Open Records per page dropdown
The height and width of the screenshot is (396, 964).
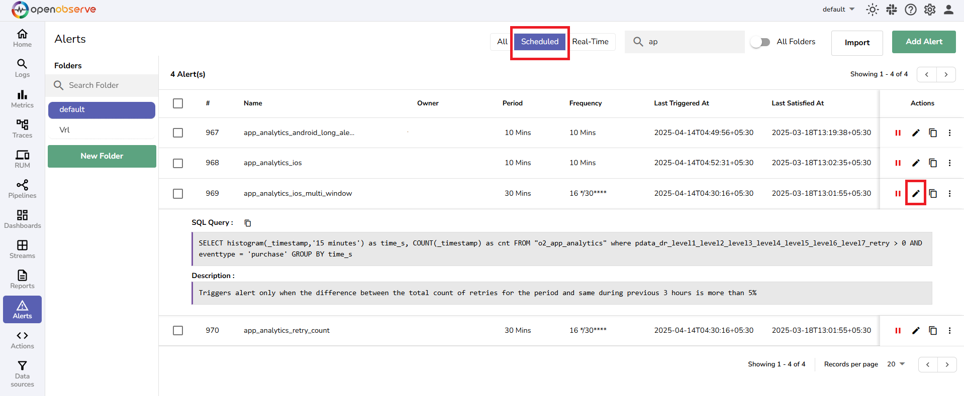pos(896,364)
